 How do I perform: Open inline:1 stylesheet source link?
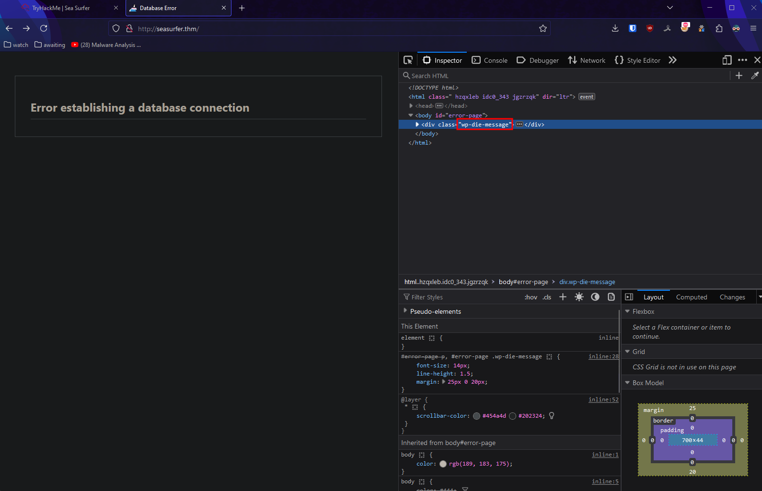tap(605, 455)
